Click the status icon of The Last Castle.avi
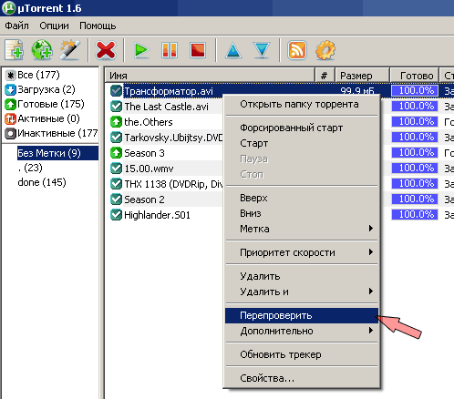Viewport: 454px width, 399px height. click(116, 107)
